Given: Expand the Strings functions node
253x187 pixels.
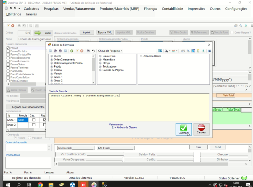Looking at the screenshot, I should (x=100, y=63).
